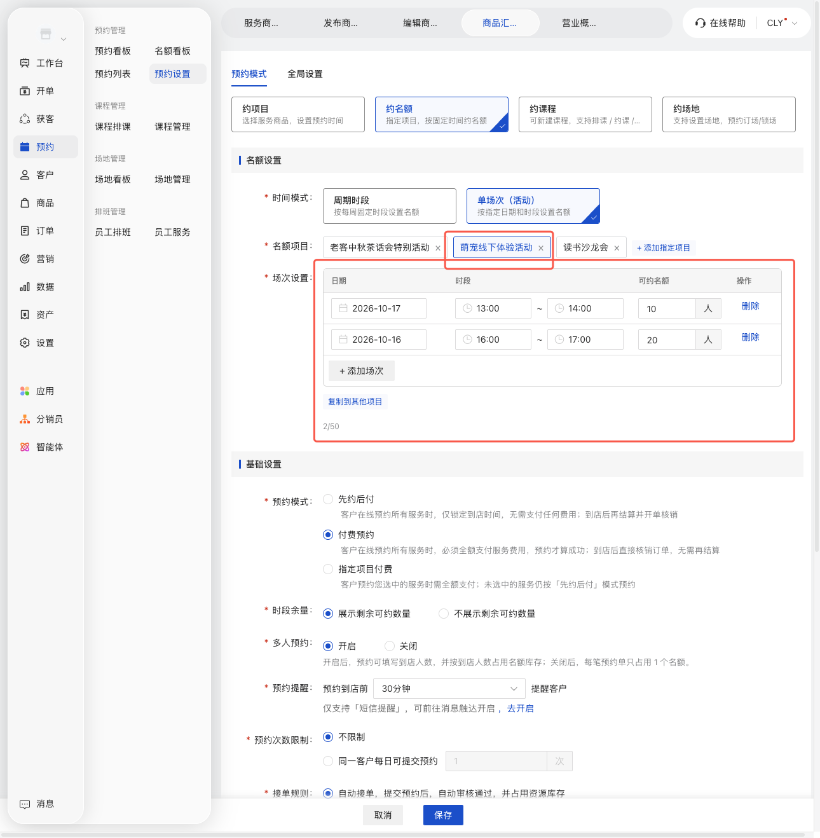The image size is (820, 838).
Task: Switch to the 全局设置 tab
Action: [x=305, y=74]
